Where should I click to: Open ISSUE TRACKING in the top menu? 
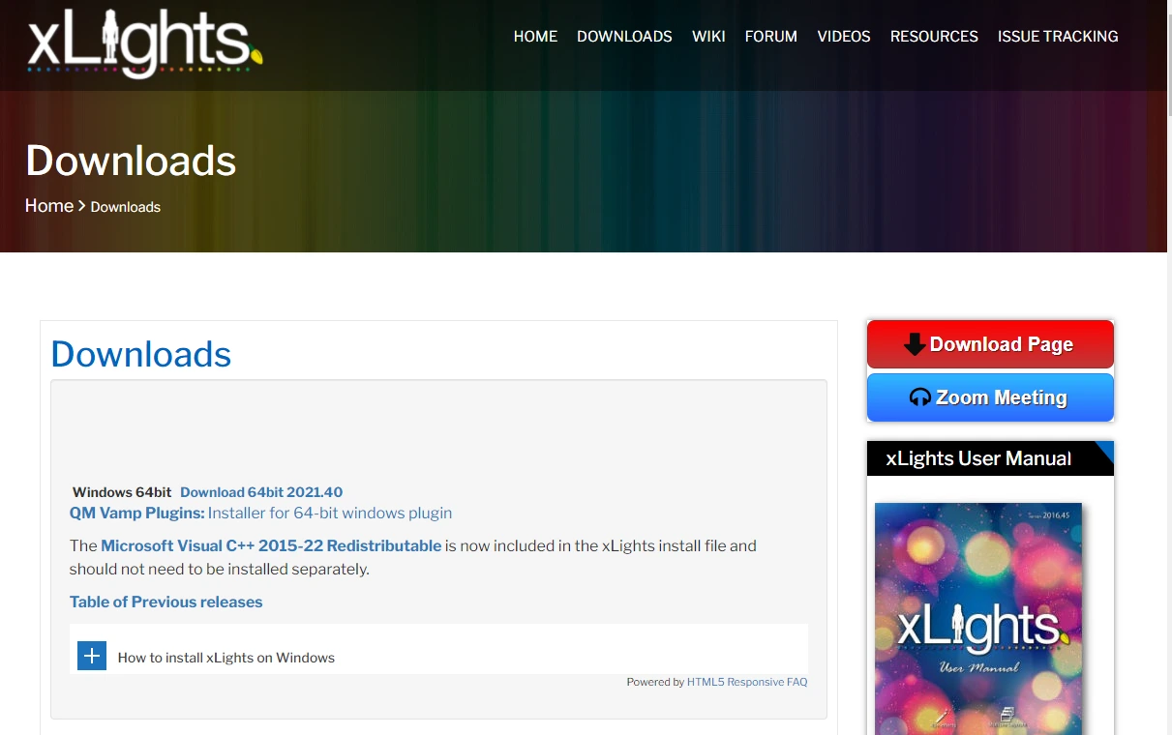coord(1058,37)
